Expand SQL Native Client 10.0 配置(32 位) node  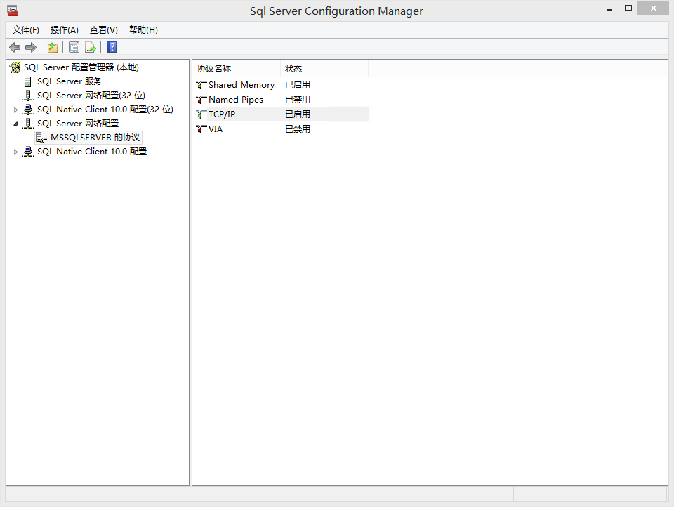[15, 110]
